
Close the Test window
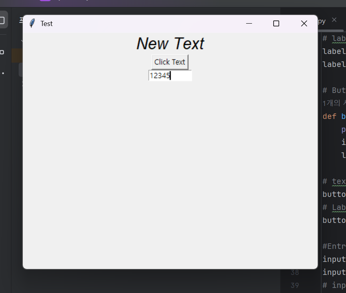pos(304,23)
